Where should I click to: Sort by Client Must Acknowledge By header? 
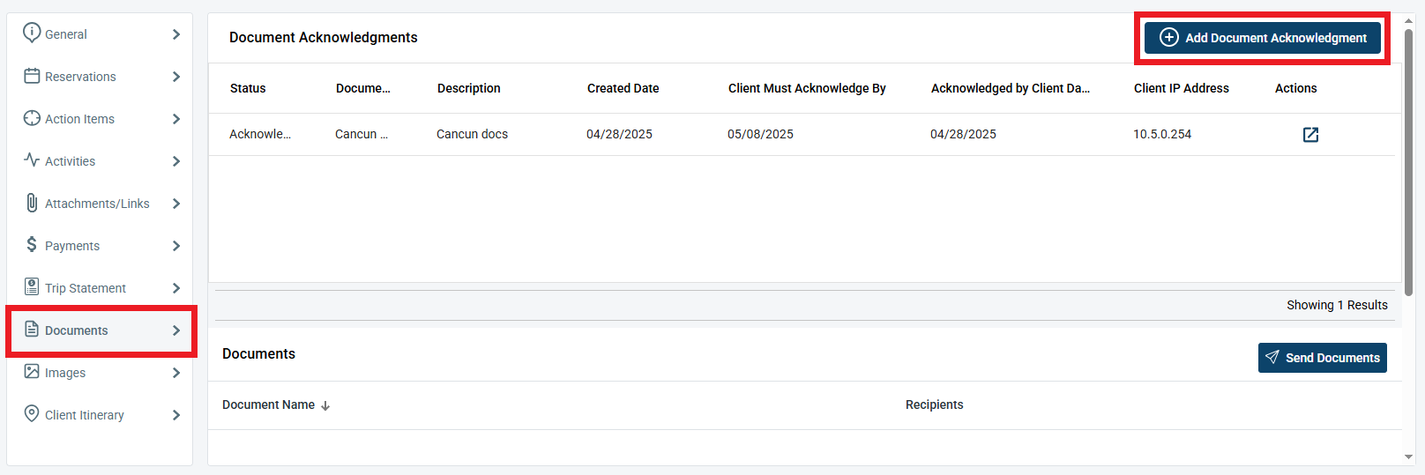click(807, 88)
